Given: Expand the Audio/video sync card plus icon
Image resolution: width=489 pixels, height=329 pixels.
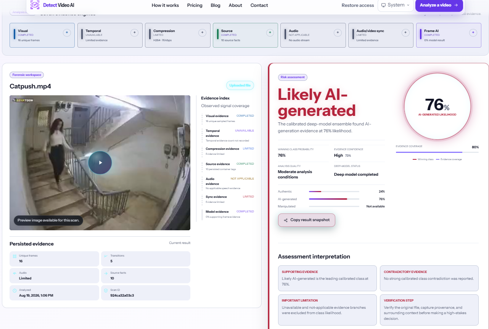Looking at the screenshot, I should [405, 33].
